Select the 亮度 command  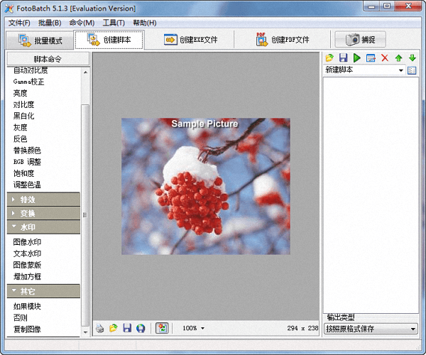pos(21,93)
